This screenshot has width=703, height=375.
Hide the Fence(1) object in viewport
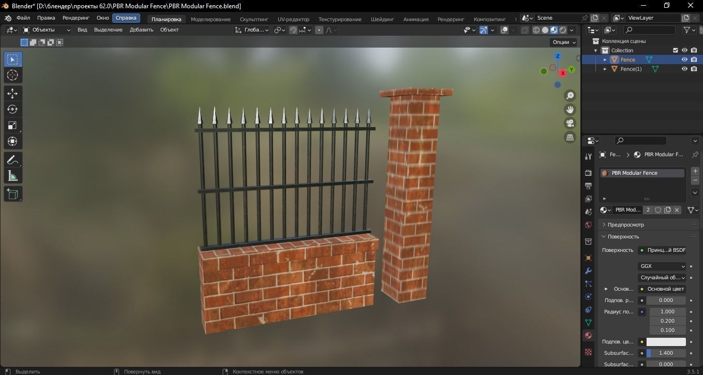click(x=684, y=69)
